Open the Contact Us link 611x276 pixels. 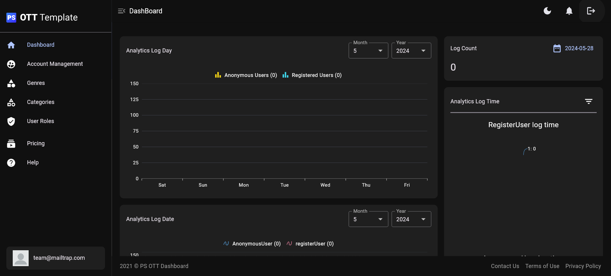coord(505,266)
